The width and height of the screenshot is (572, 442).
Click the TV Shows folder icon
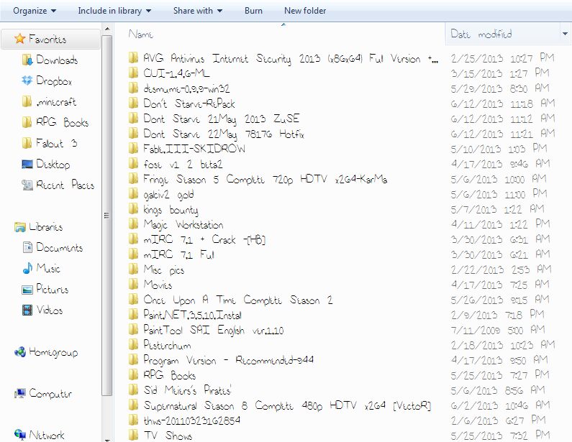coord(134,435)
